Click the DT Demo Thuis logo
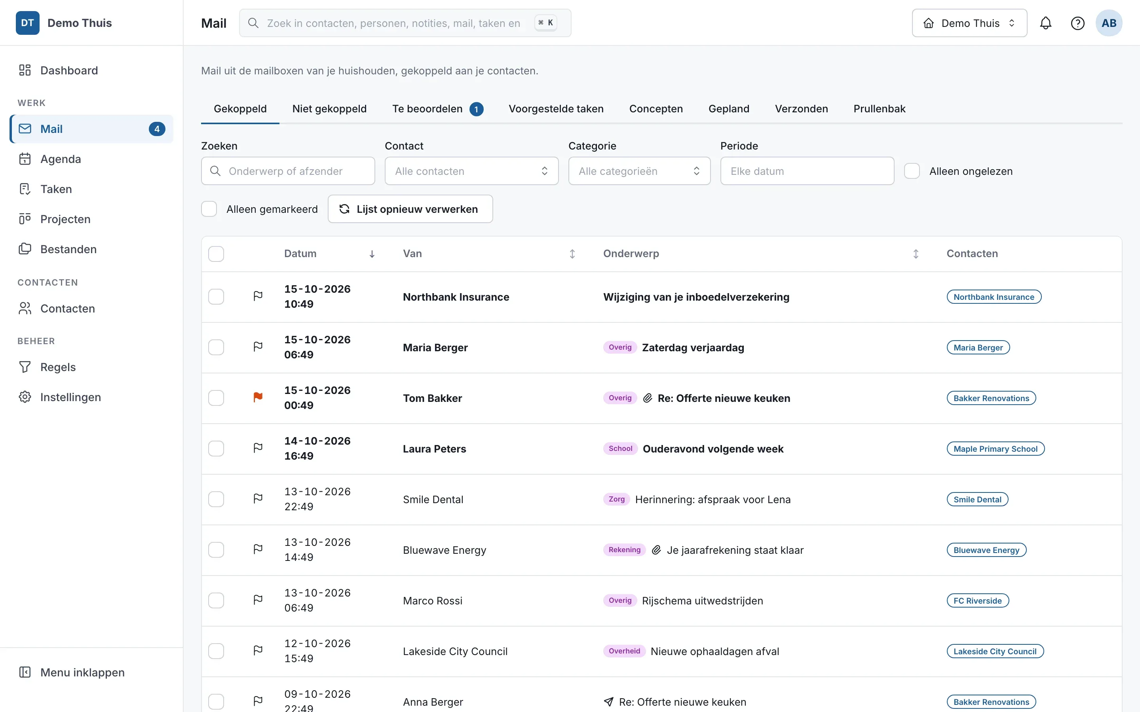The width and height of the screenshot is (1140, 712). 64,23
